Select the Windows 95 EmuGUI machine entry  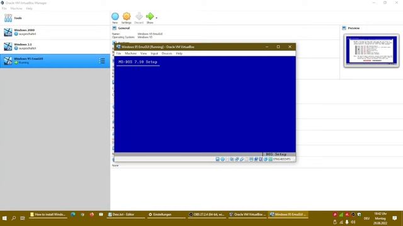pyautogui.click(x=55, y=61)
